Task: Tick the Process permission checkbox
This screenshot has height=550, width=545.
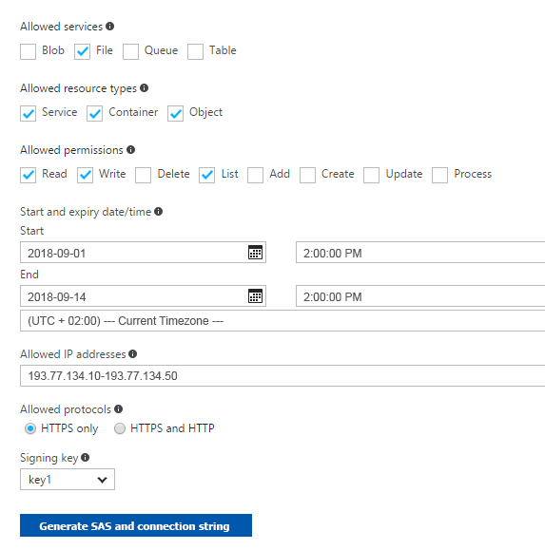Action: 440,176
